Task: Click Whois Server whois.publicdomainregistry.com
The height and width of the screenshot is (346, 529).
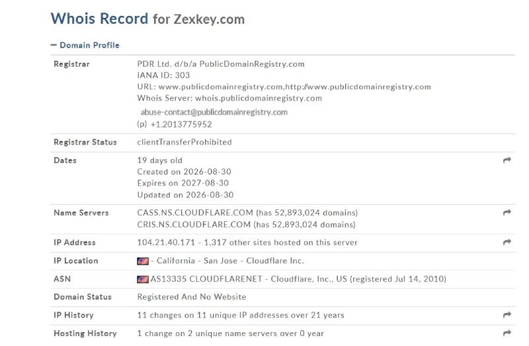Action: pyautogui.click(x=229, y=98)
